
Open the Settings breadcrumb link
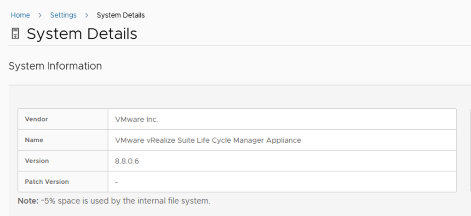[63, 15]
